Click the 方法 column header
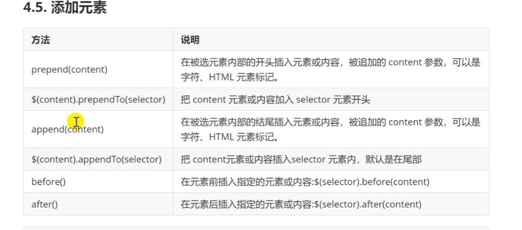522x230 pixels. [x=41, y=40]
